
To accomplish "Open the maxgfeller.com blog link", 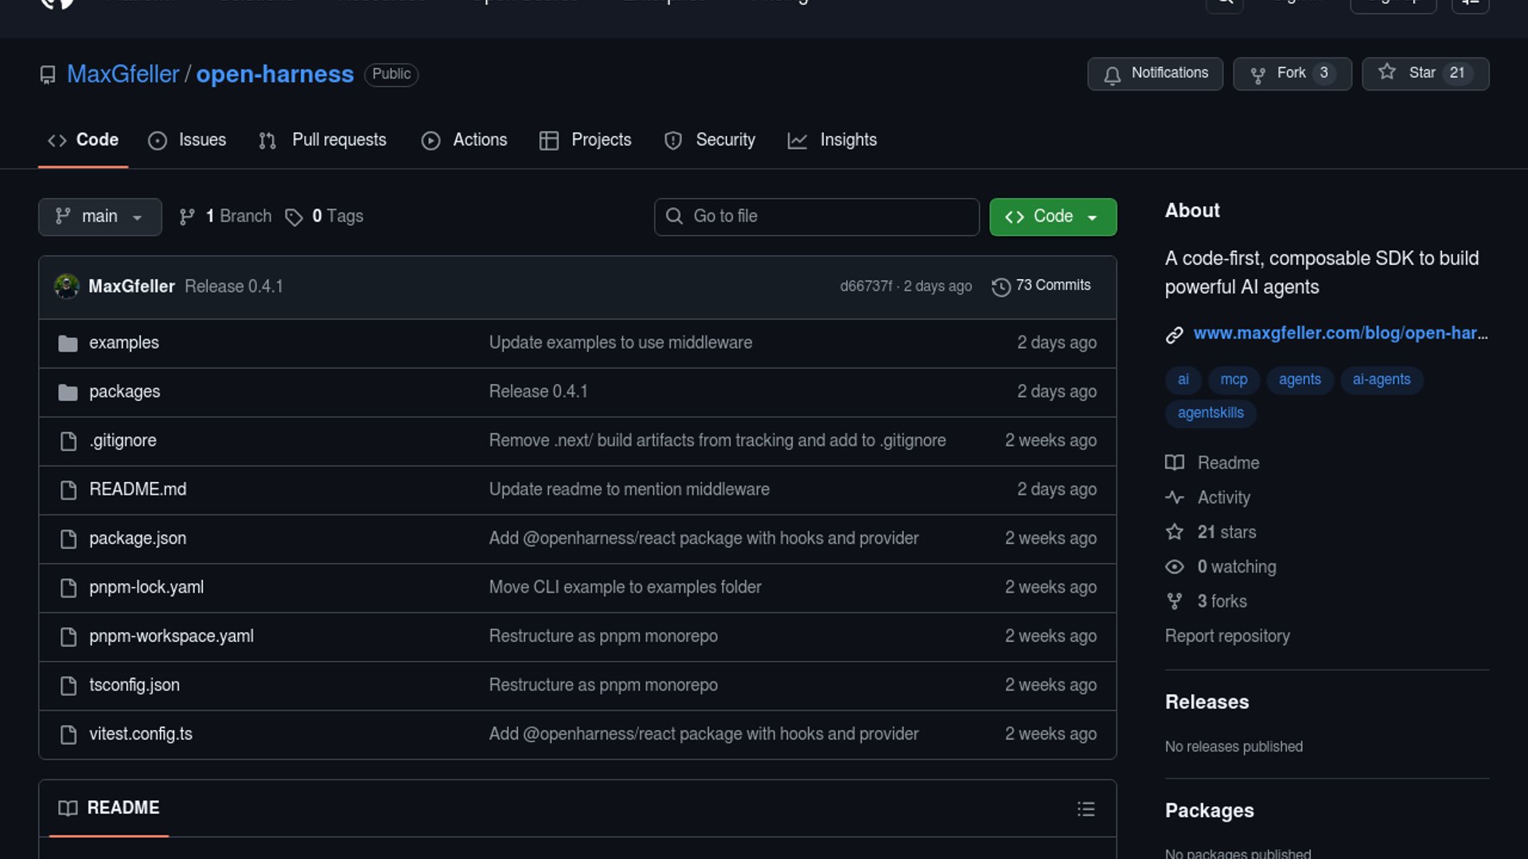I will pos(1340,333).
